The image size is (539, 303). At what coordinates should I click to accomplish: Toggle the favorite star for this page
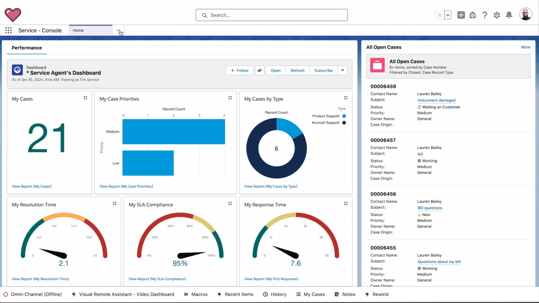click(439, 15)
